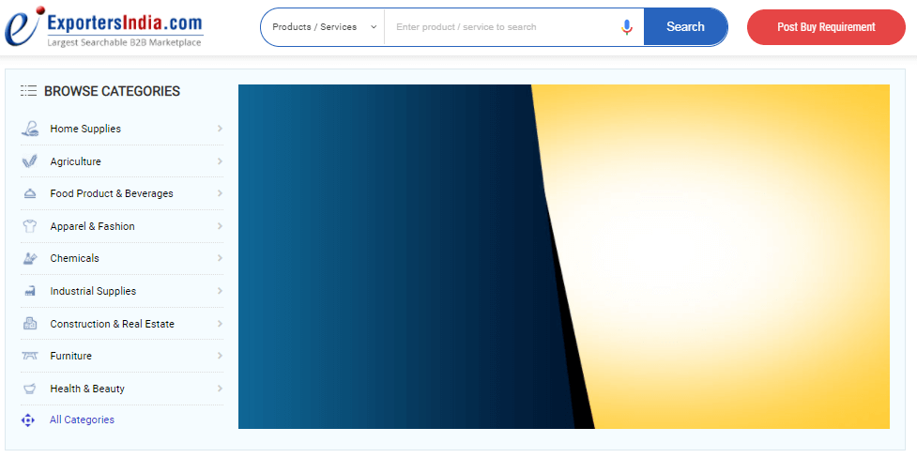Click the Browse Categories list icon

(x=28, y=91)
